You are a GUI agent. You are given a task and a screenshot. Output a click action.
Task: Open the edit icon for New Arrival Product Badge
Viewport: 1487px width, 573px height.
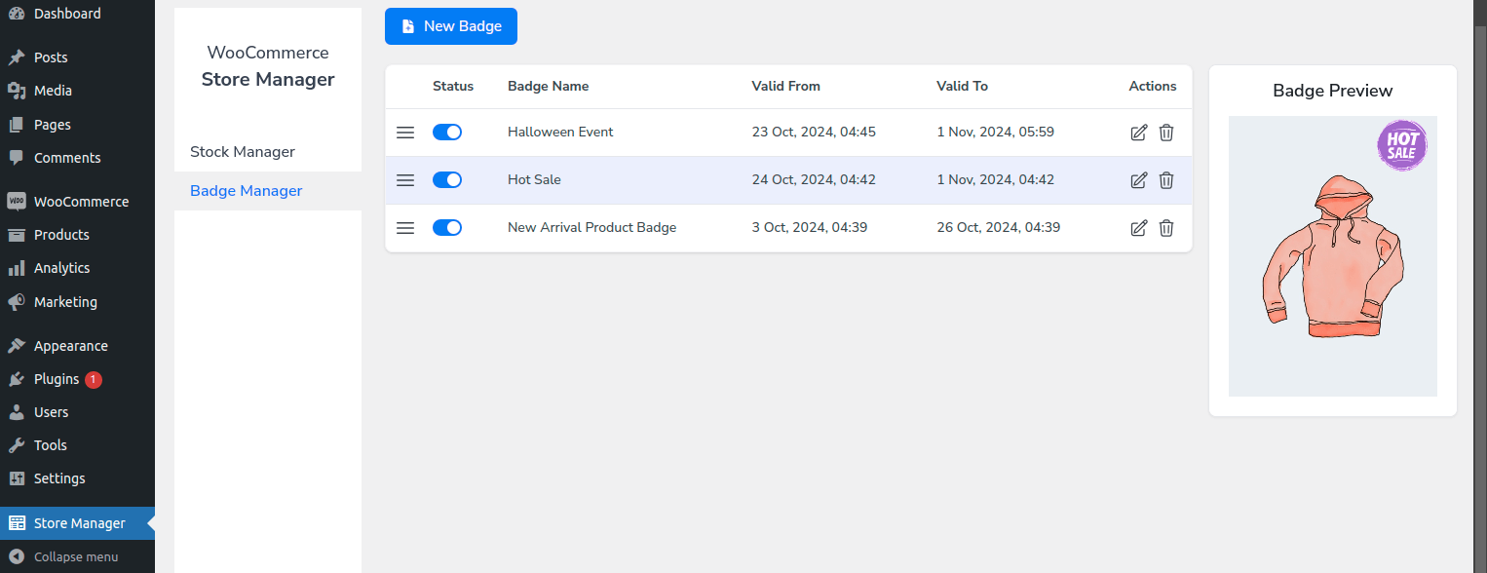[x=1138, y=227]
